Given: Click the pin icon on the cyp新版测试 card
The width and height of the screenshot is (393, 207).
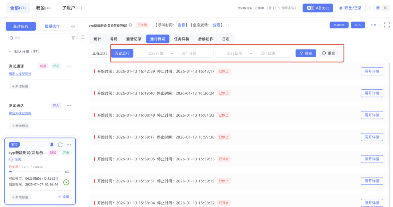Looking at the screenshot, I should 52,145.
